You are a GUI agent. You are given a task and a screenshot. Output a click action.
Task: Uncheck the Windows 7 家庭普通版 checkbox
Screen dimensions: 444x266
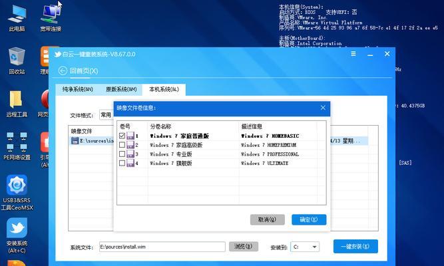pos(122,136)
